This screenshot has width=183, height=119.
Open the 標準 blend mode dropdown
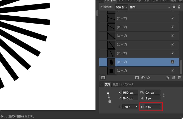click(149, 7)
